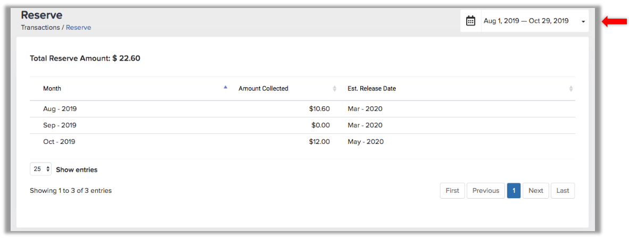Click the Previous pagination button
629x238 pixels.
pos(486,191)
